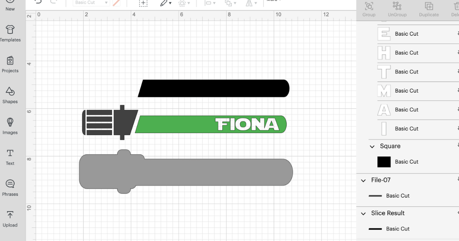Open the Edit pencil menu
The width and height of the screenshot is (459, 241).
[166, 3]
